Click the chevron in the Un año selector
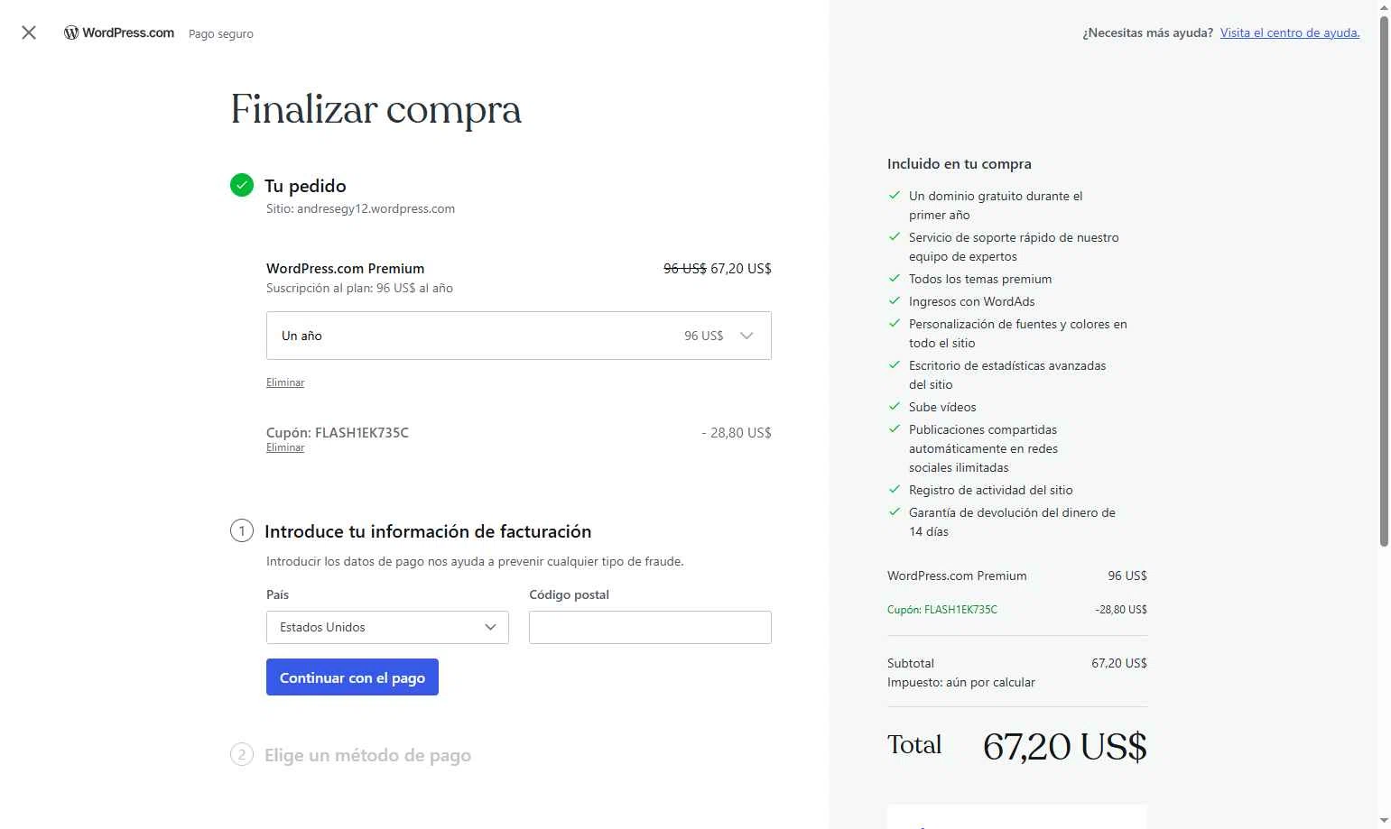 pyautogui.click(x=747, y=336)
